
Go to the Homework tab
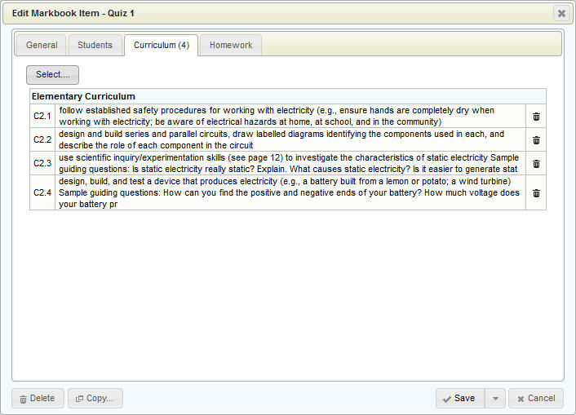[231, 45]
